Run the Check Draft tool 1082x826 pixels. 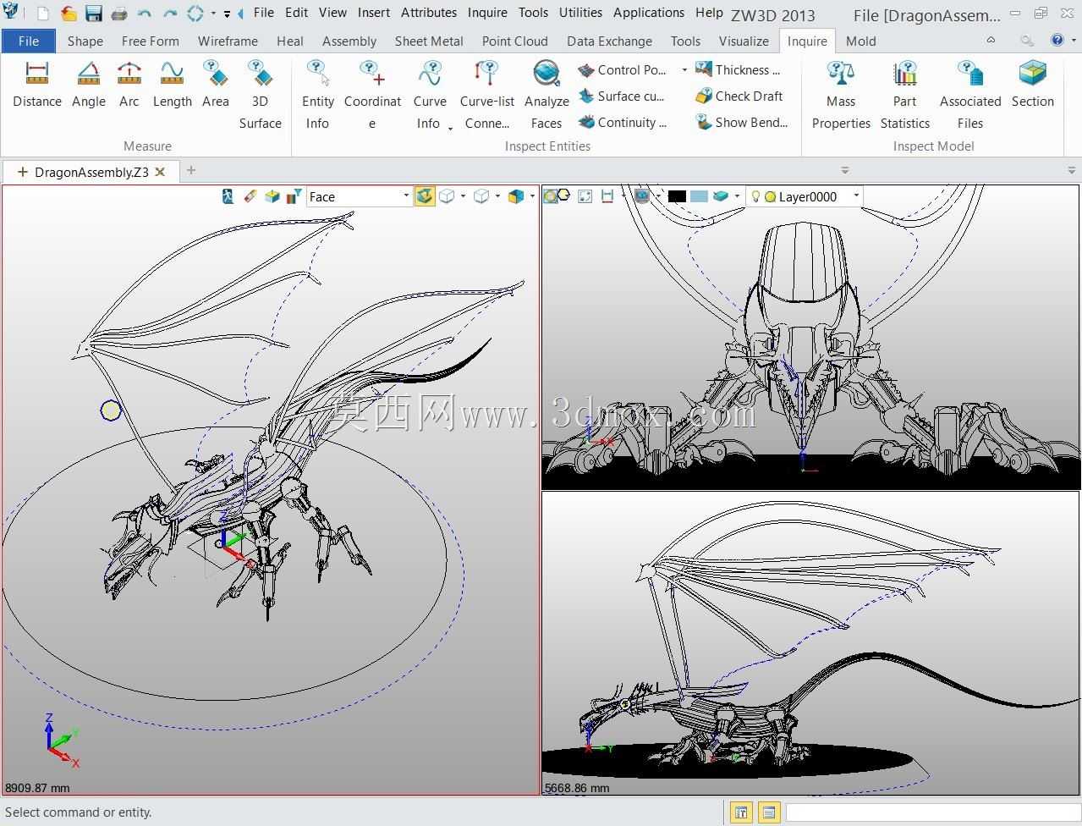pyautogui.click(x=739, y=96)
